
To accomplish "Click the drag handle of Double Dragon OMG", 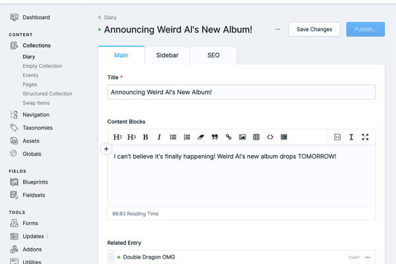I will [111, 257].
